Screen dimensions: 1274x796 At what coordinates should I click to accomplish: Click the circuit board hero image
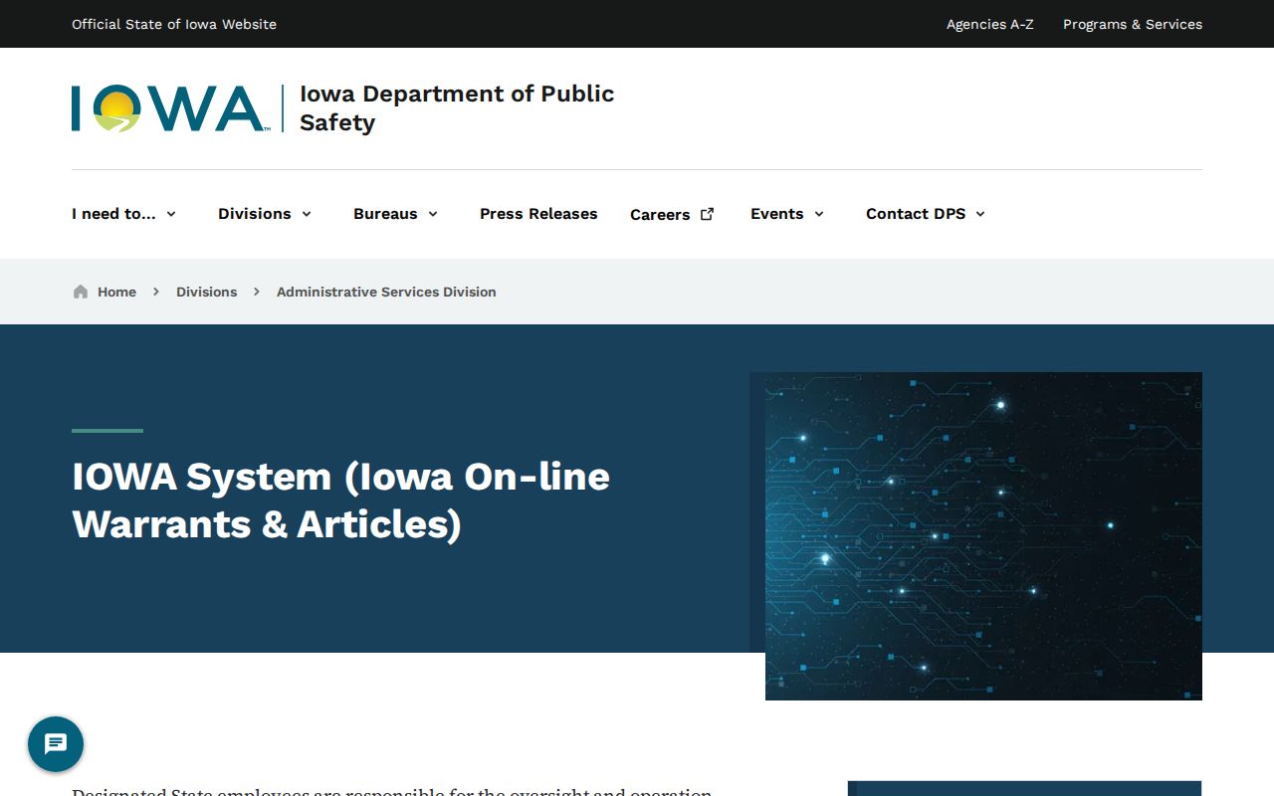coord(983,536)
